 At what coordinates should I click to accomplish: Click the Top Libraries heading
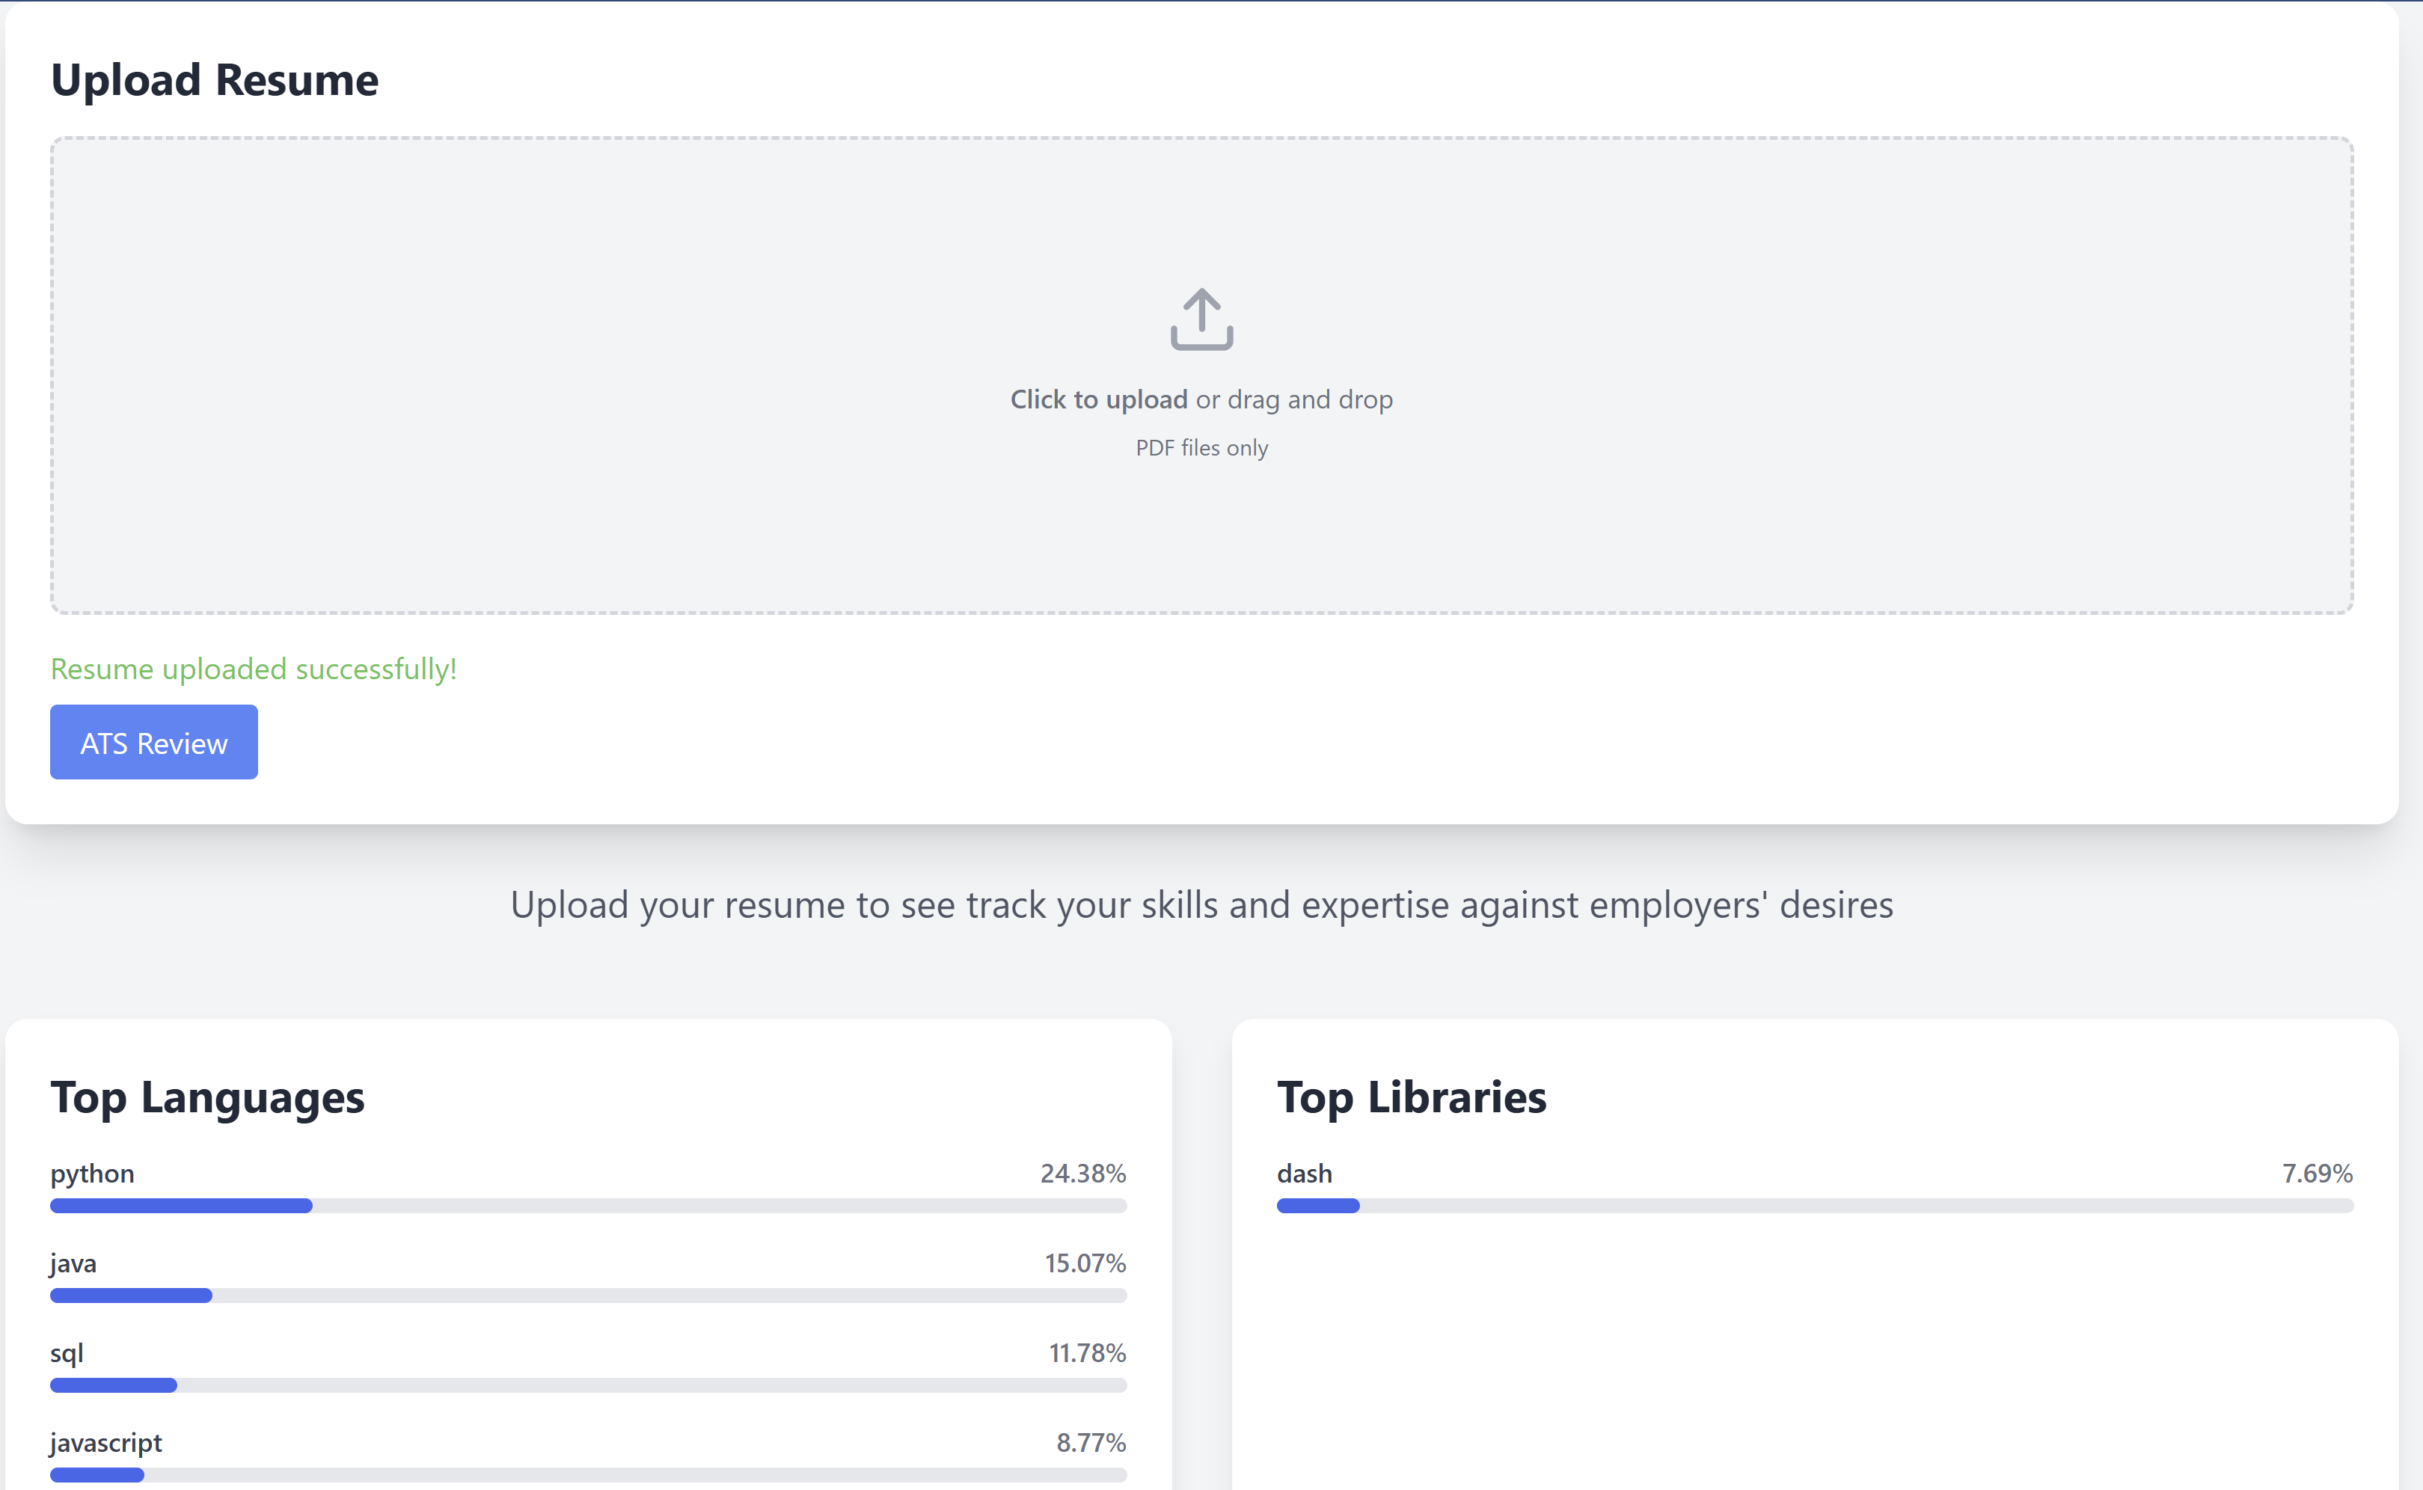[x=1411, y=1097]
